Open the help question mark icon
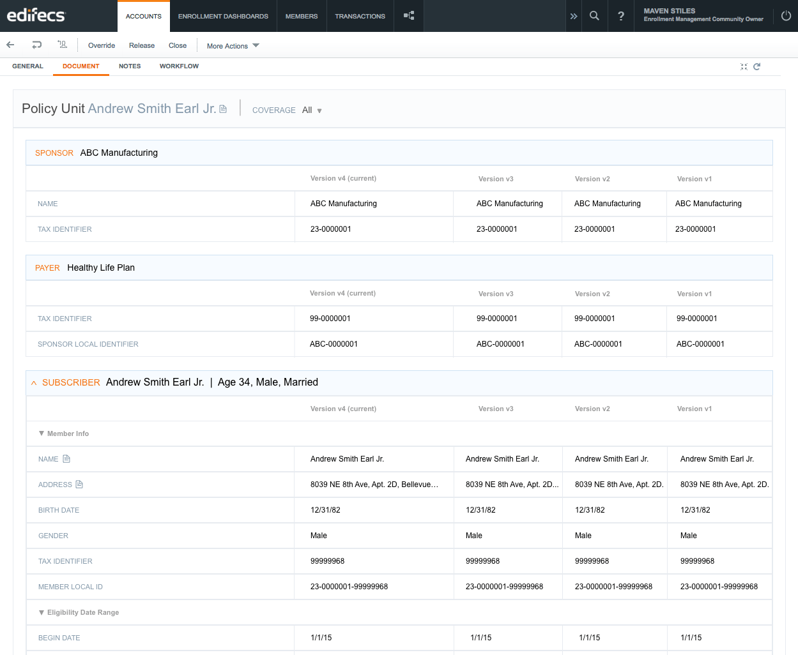 (621, 16)
